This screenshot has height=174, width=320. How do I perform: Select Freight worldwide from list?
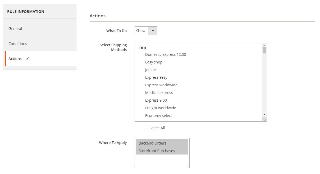pos(161,108)
